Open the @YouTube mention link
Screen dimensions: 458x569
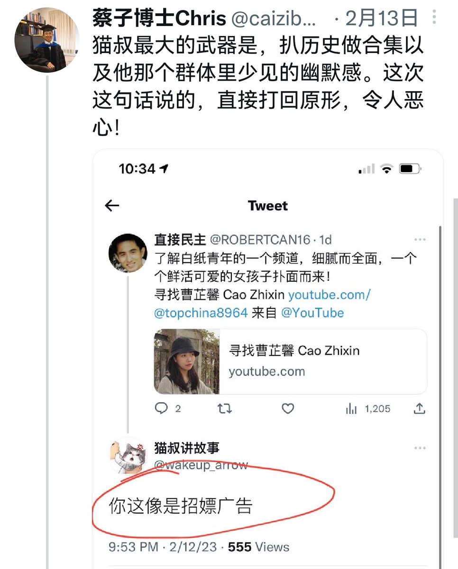click(312, 313)
